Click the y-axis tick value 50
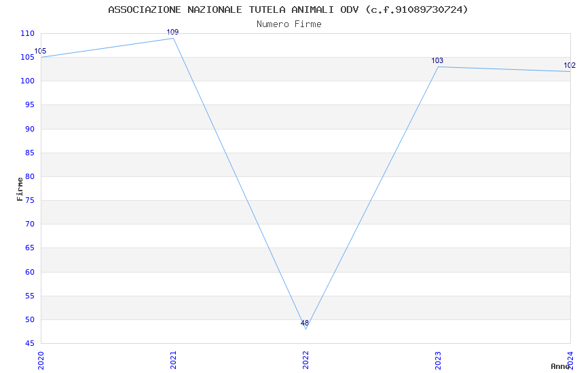 point(30,319)
